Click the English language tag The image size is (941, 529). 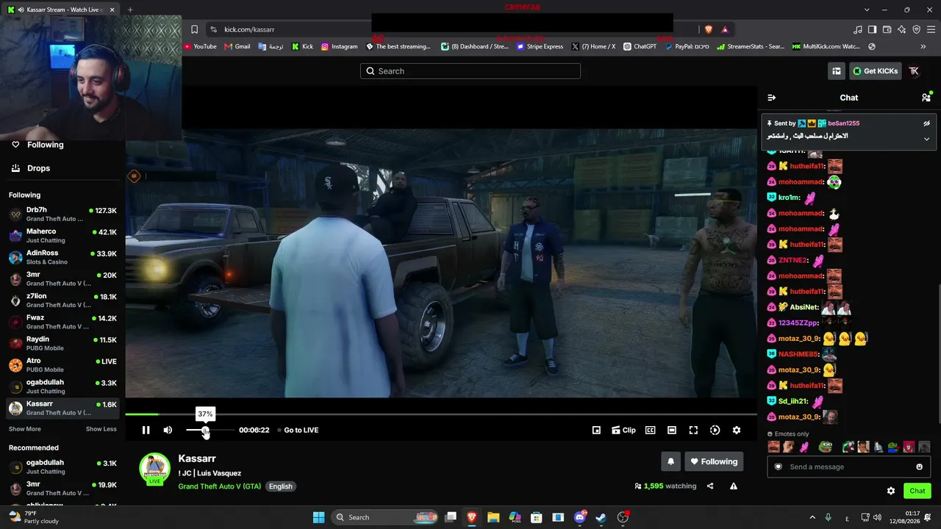(280, 486)
